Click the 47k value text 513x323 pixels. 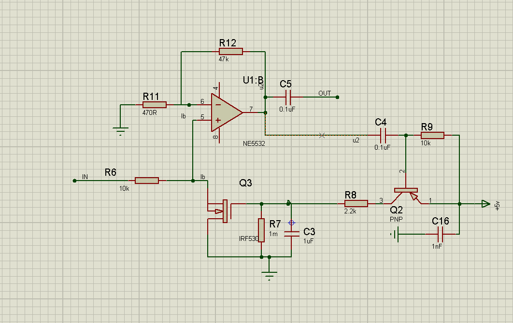[224, 59]
